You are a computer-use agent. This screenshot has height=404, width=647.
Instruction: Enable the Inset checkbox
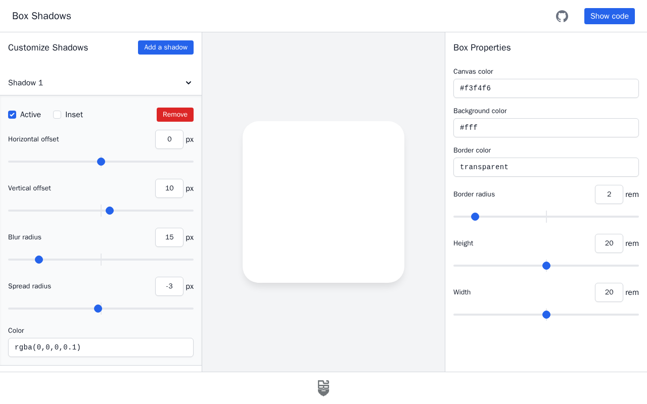pos(57,115)
